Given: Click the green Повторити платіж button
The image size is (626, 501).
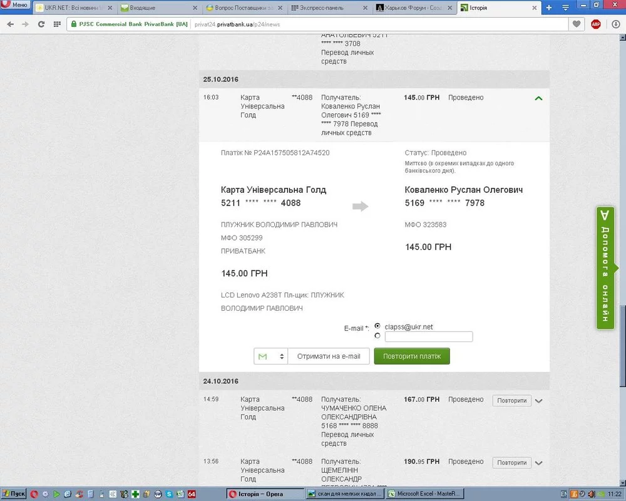Looking at the screenshot, I should [412, 356].
